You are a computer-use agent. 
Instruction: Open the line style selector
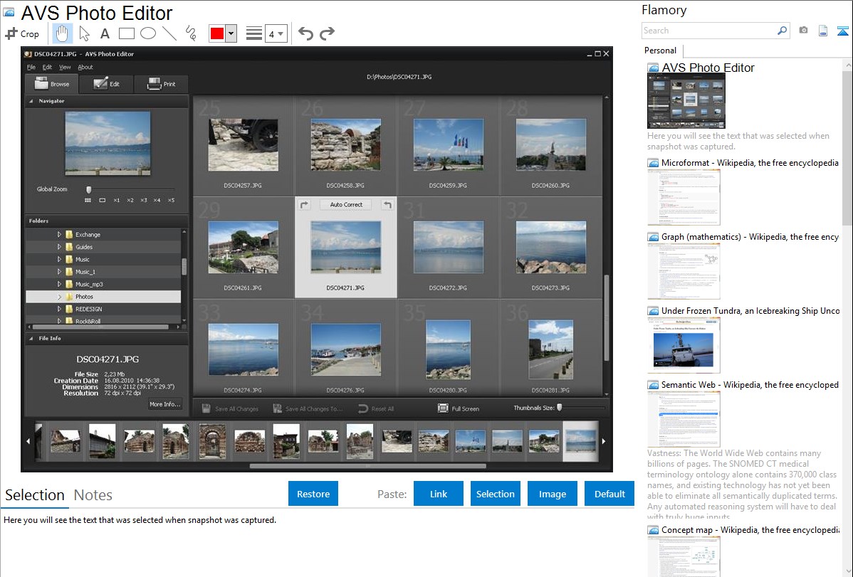point(254,33)
